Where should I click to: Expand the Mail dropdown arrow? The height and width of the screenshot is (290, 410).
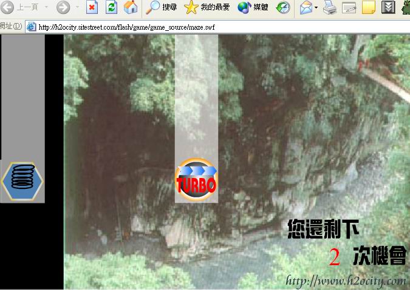[316, 7]
